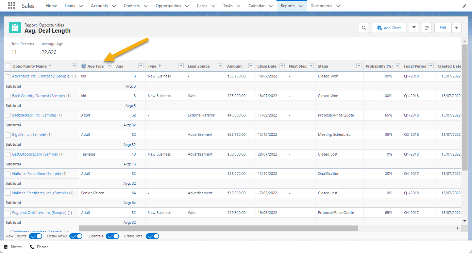Screen dimensions: 472x253
Task: Disable the Subtotals toggle
Action: [x=112, y=236]
